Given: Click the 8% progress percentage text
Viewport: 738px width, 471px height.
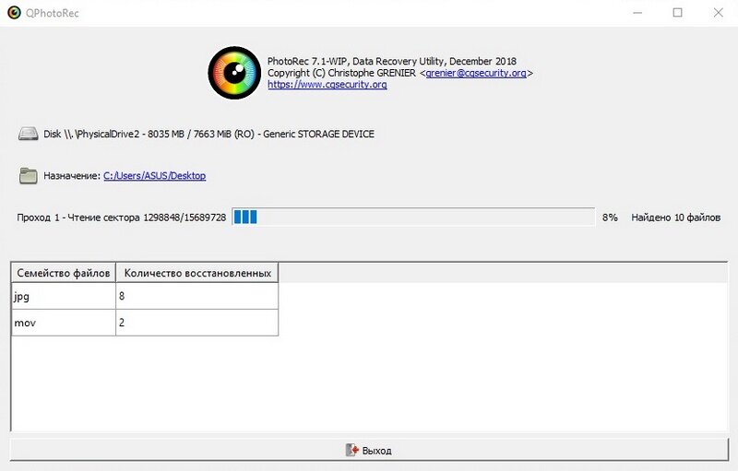Looking at the screenshot, I should tap(610, 218).
